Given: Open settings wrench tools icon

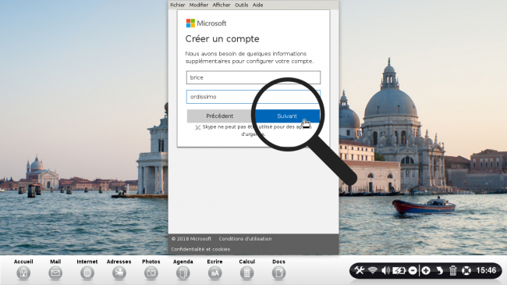Looking at the screenshot, I should (x=359, y=270).
